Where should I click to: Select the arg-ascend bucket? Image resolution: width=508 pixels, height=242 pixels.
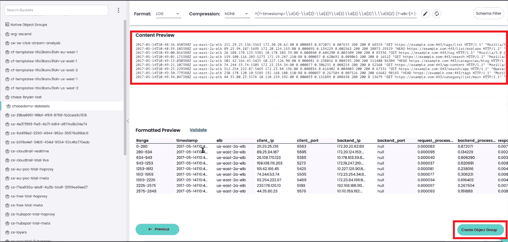tap(21, 34)
